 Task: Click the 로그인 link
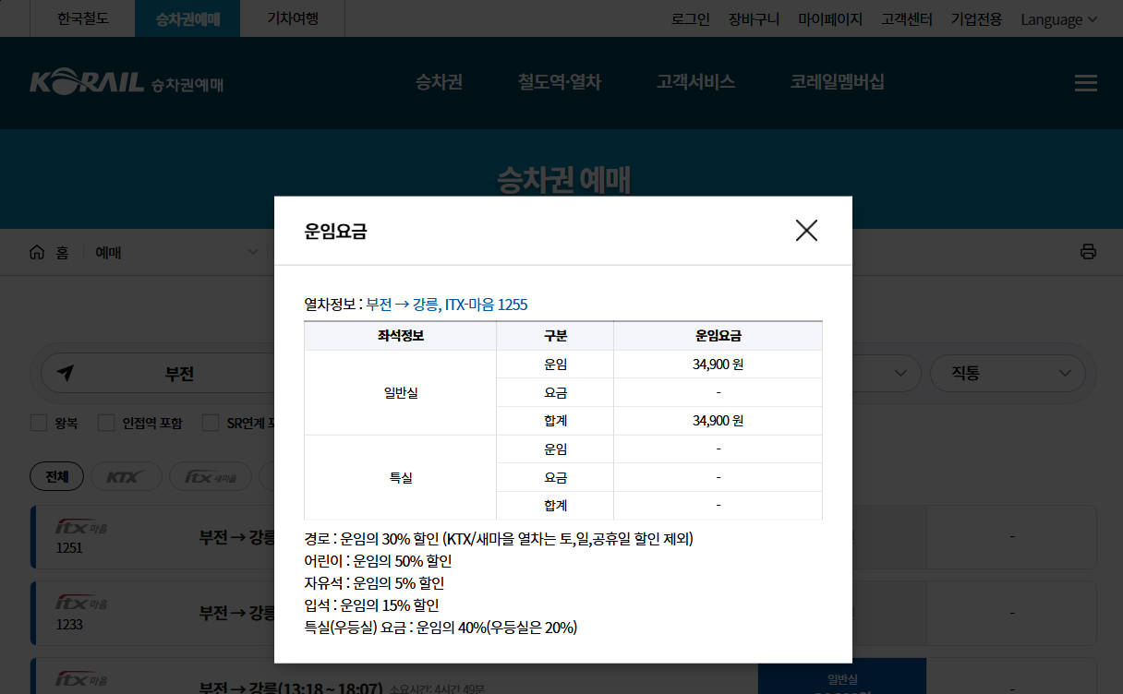(x=690, y=19)
